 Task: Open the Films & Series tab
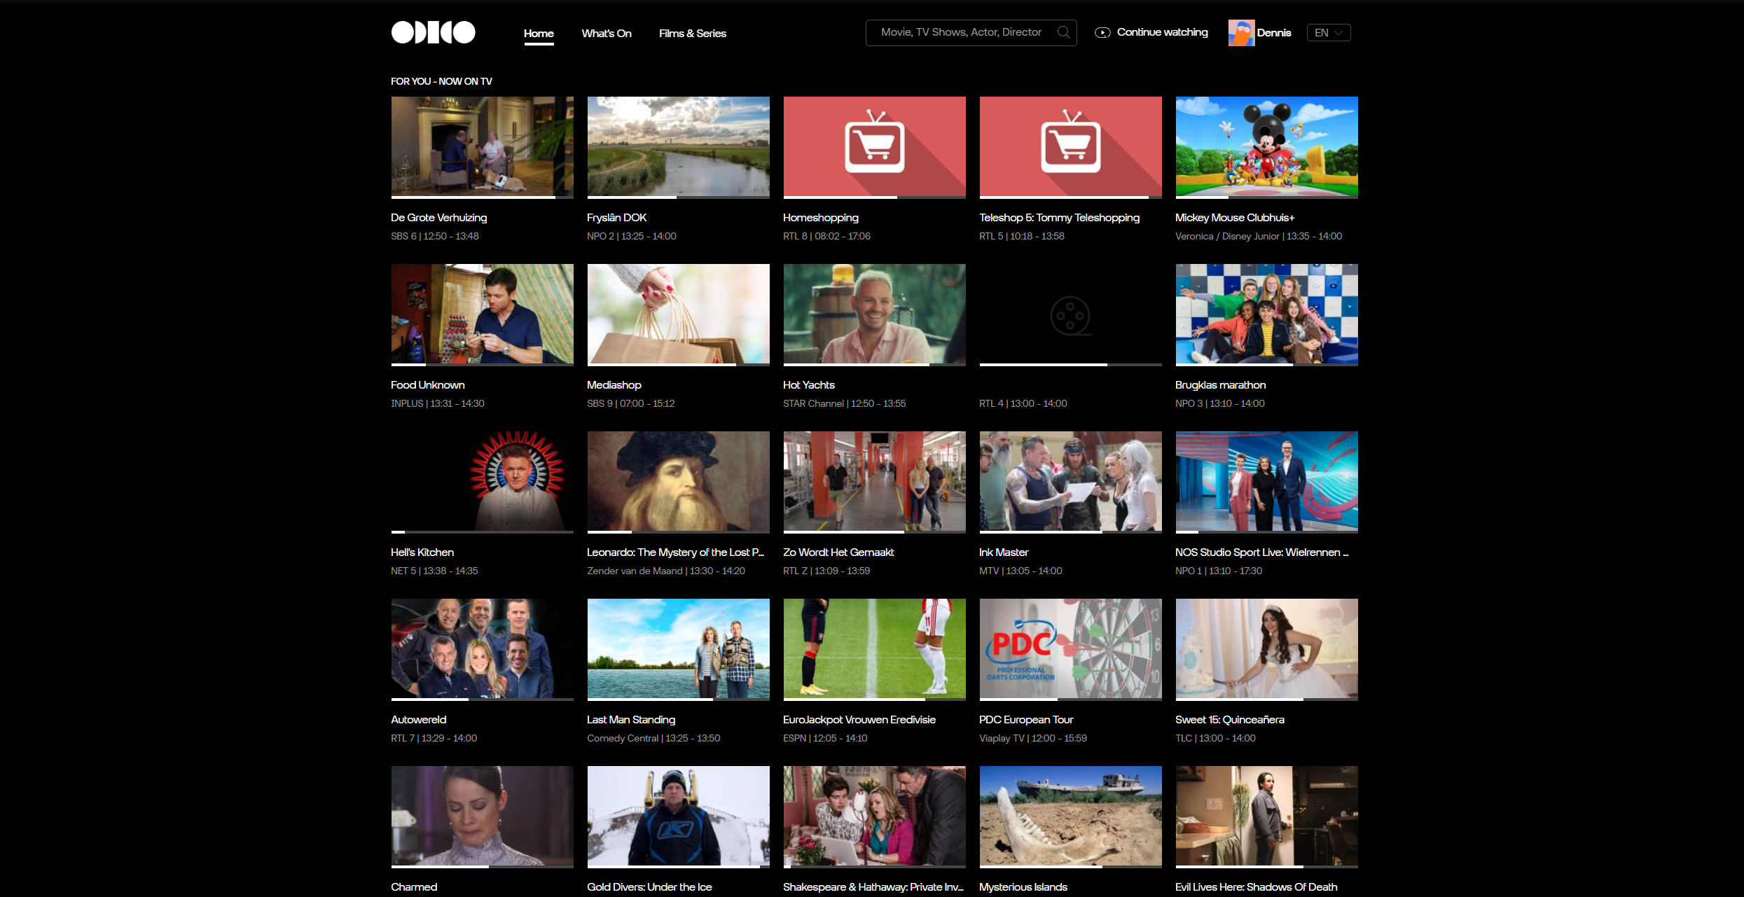(693, 34)
